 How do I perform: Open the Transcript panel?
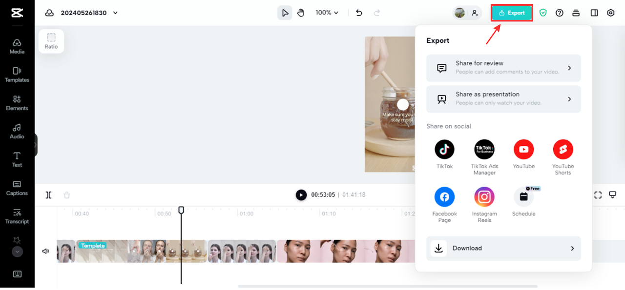point(17,216)
